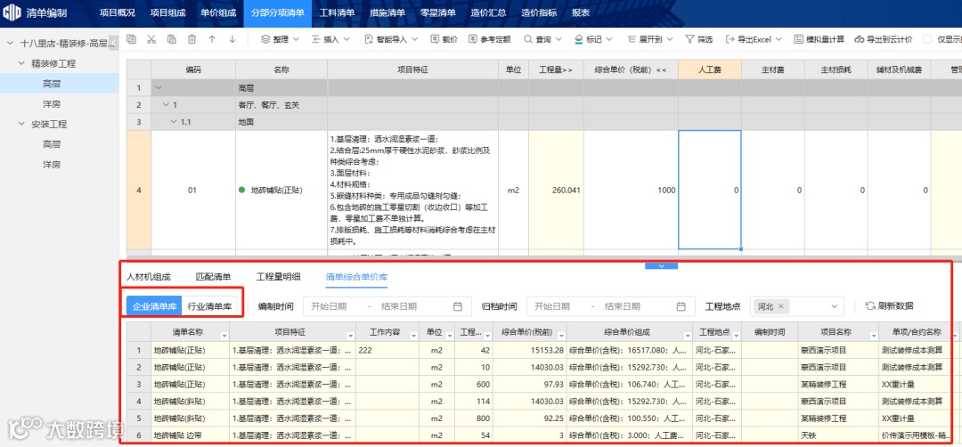Switch to the 单价组成 tab
962x447 pixels.
[x=218, y=12]
